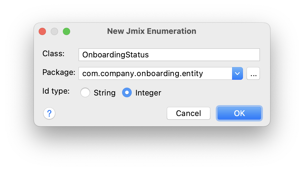Select the Integer id type radio button
This screenshot has height=171, width=304.
point(127,93)
